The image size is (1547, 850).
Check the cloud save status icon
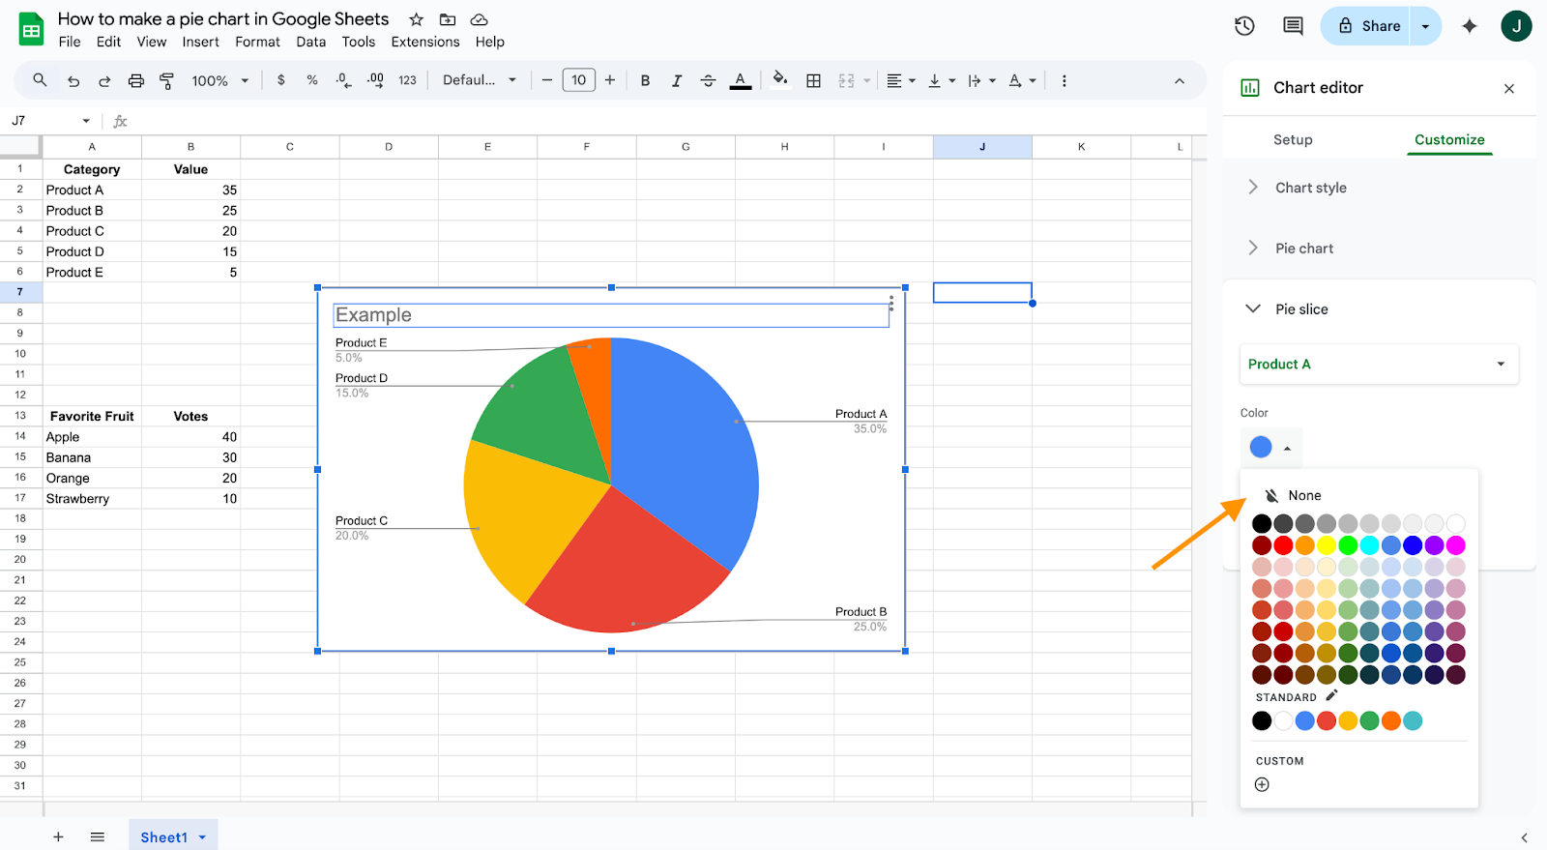[479, 19]
